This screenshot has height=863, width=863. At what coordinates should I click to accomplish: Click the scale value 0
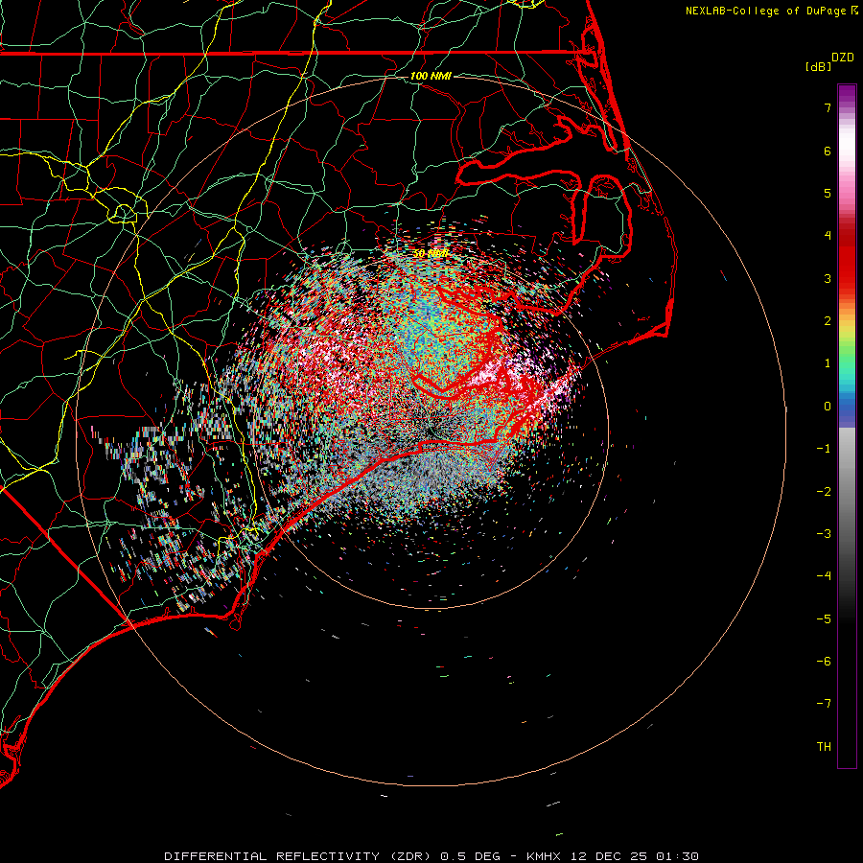(828, 407)
